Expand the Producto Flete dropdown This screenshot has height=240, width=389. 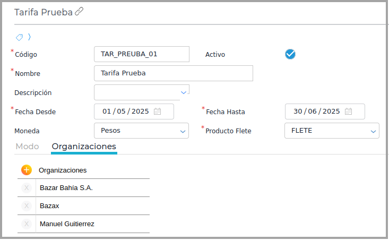click(373, 131)
